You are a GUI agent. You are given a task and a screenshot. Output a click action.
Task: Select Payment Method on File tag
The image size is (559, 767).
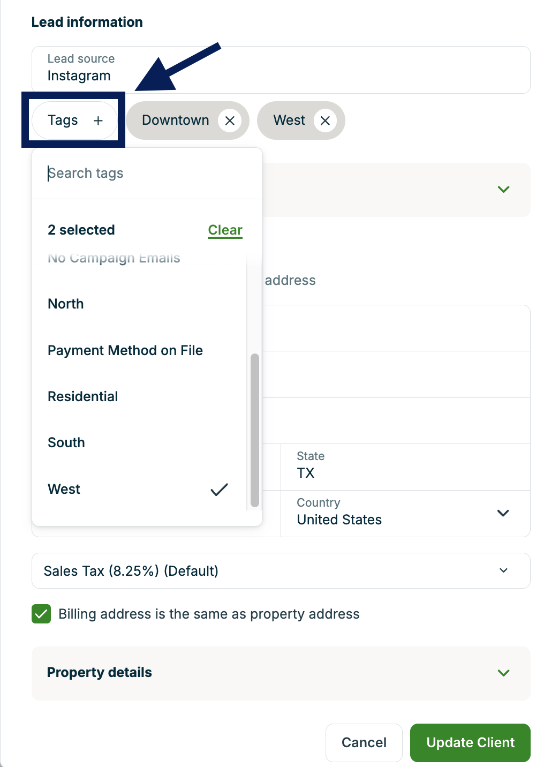point(125,350)
